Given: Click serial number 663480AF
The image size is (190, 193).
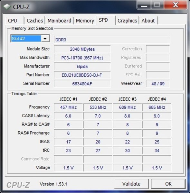Looking at the screenshot, I should (x=82, y=84).
